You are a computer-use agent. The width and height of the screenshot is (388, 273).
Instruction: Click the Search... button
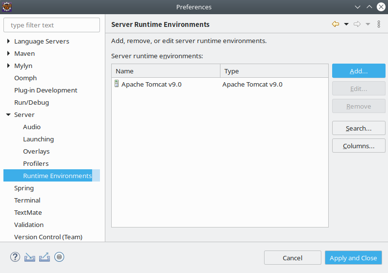[x=359, y=128]
